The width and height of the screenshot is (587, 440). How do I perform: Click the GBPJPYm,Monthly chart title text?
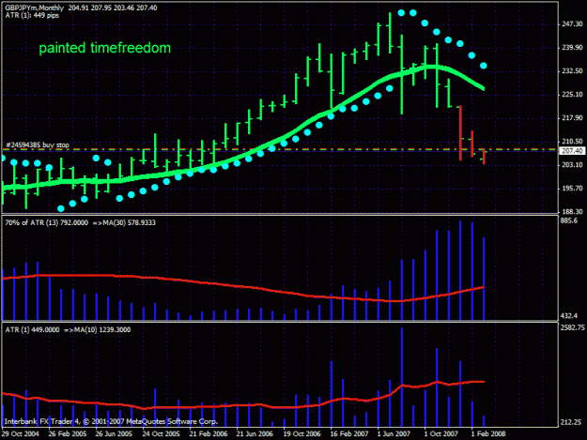coord(35,8)
